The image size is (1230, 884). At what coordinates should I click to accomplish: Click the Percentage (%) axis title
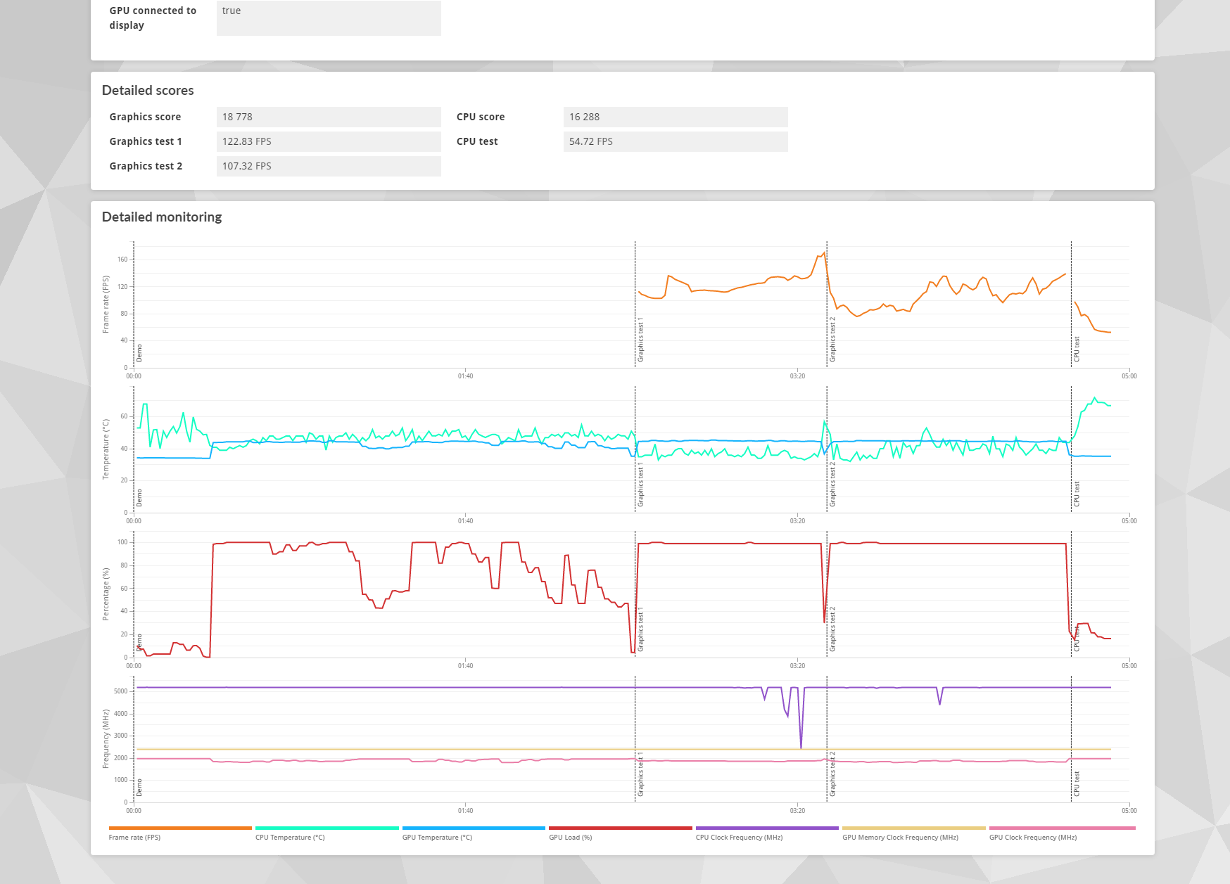(x=106, y=594)
